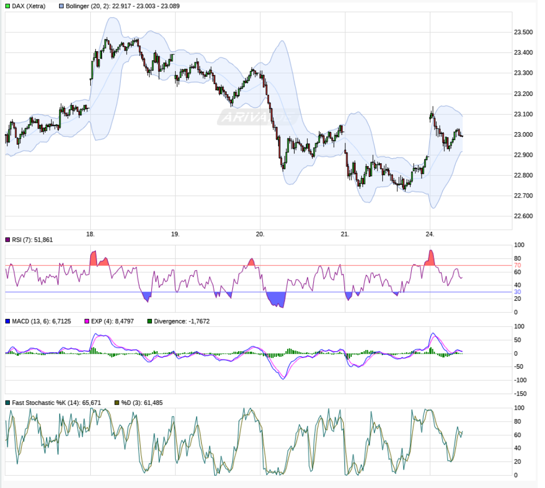
Task: Click the teal Fast Stochastic %K swatch
Action: (x=8, y=402)
